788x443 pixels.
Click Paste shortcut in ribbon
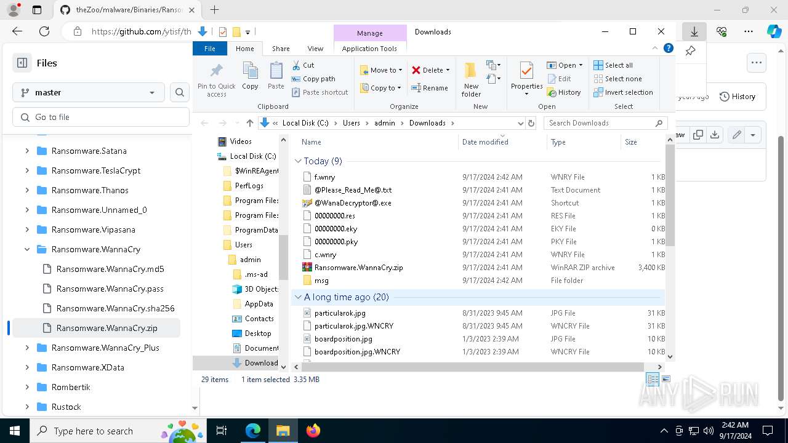click(x=320, y=92)
